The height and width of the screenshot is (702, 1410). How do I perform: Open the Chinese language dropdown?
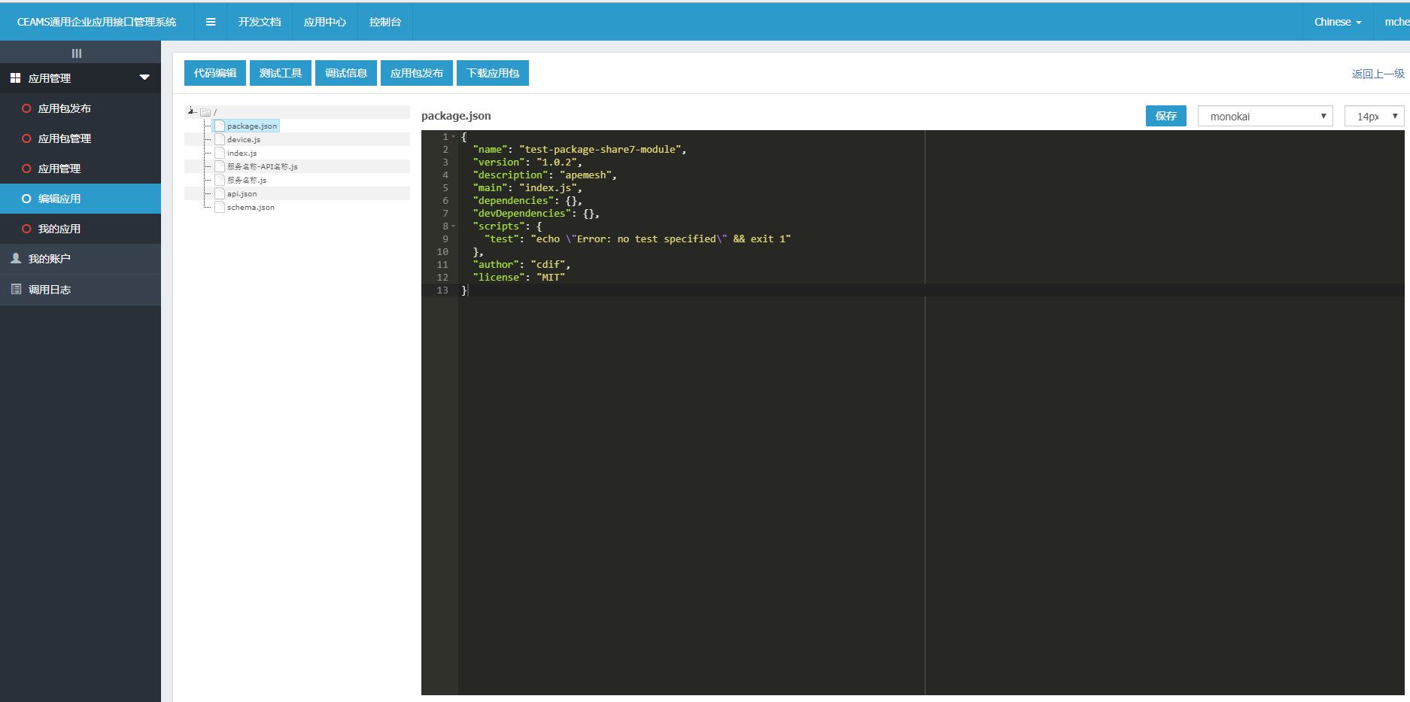[x=1338, y=22]
